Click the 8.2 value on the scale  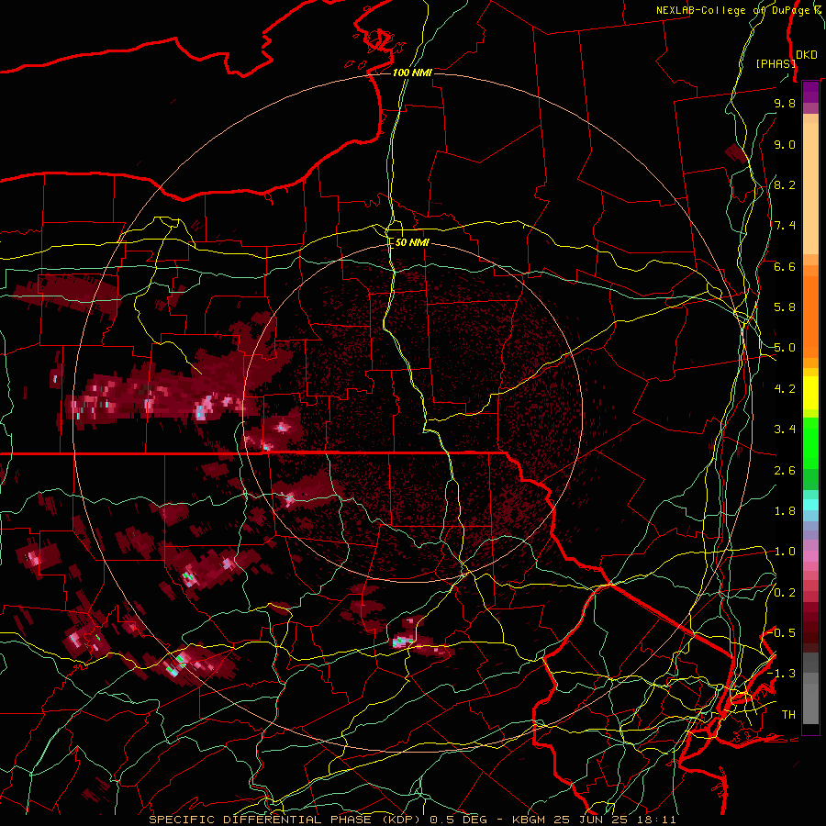pos(785,184)
